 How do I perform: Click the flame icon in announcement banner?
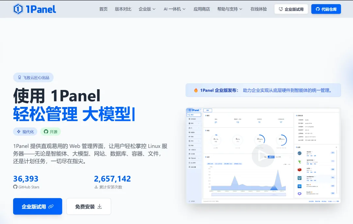(x=196, y=90)
